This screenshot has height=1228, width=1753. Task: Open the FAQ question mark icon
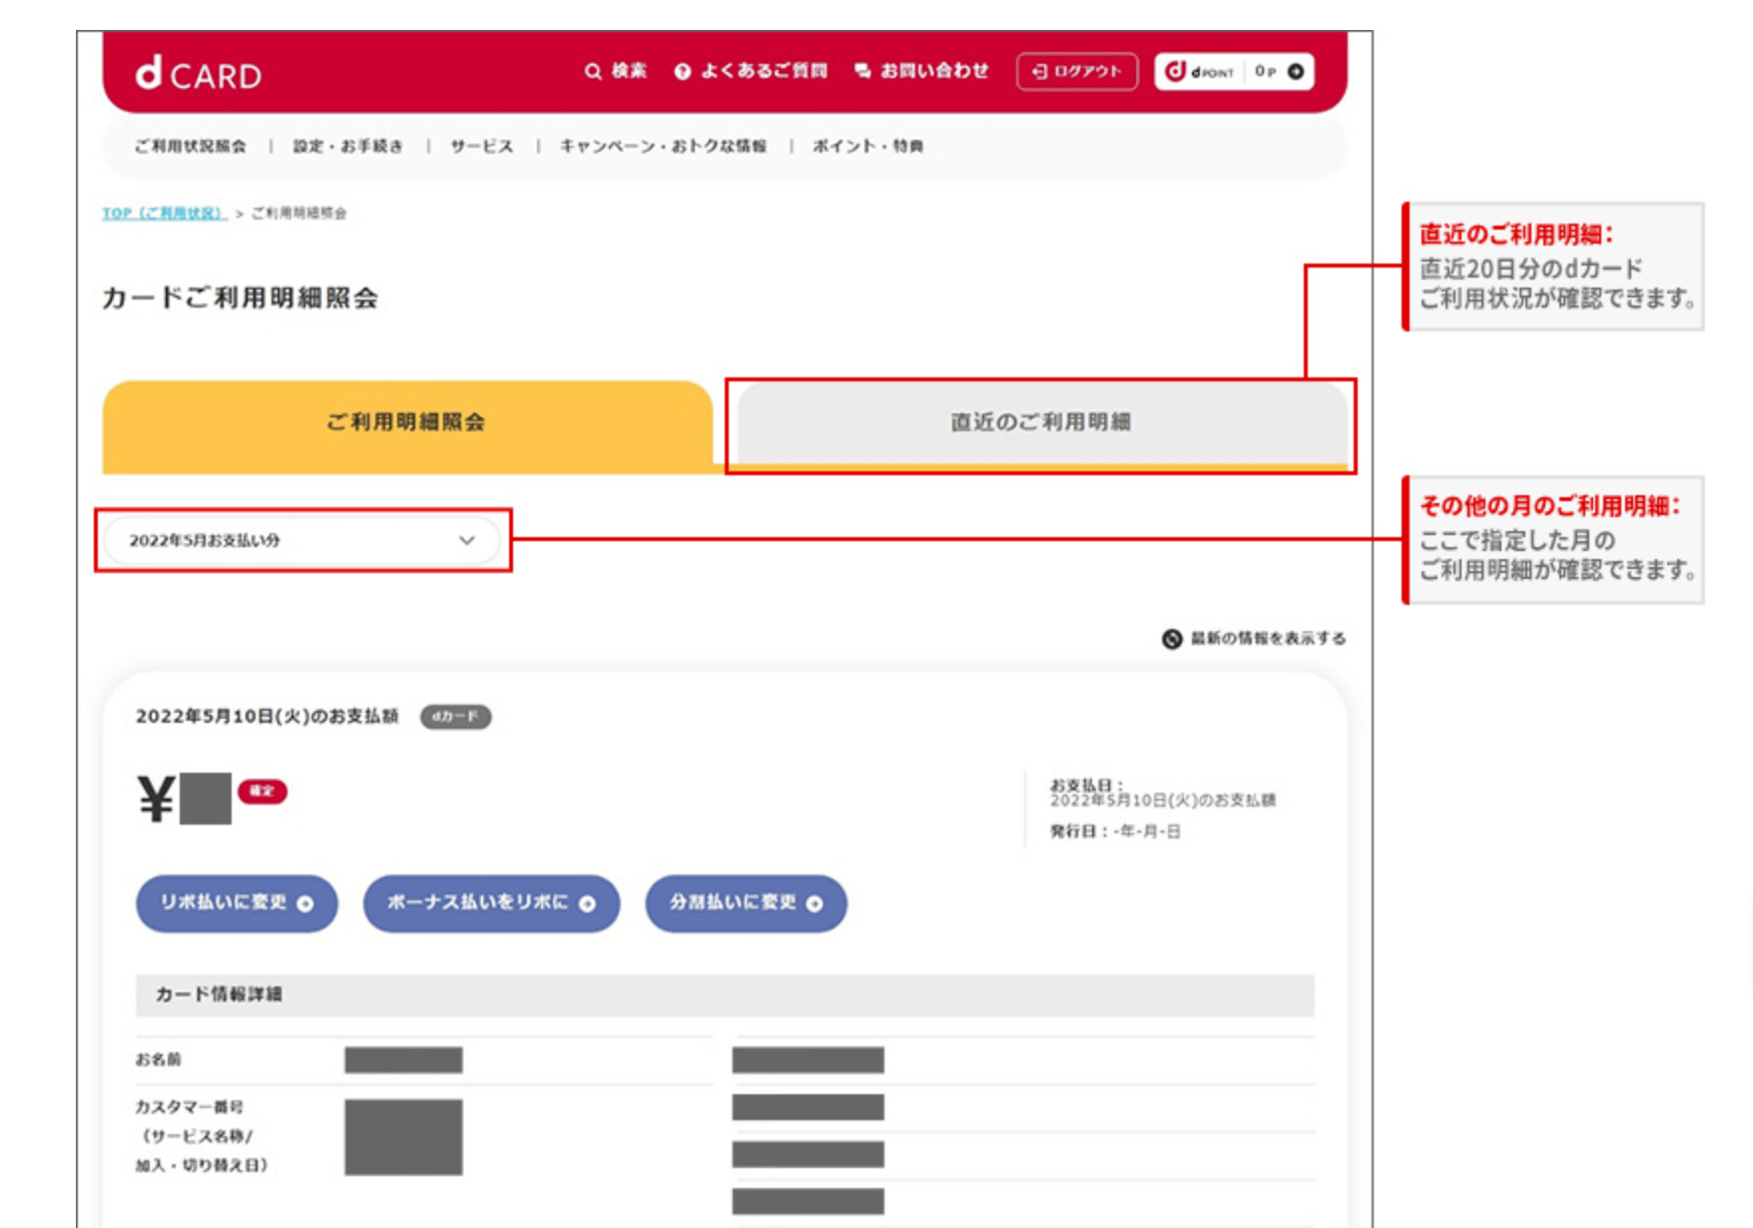pyautogui.click(x=683, y=72)
